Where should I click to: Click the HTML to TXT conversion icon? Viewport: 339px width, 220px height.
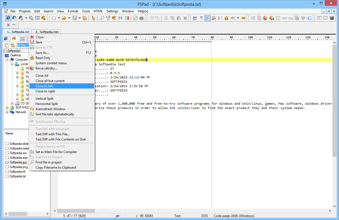tap(278, 18)
